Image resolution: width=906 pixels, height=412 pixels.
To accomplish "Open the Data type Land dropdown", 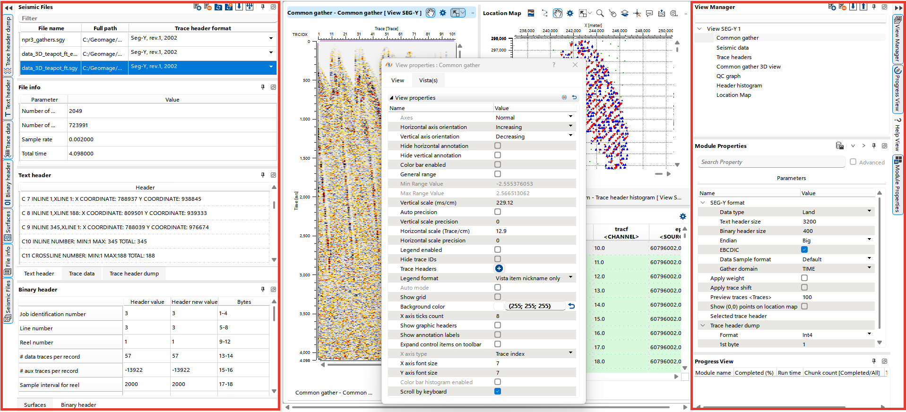I will pyautogui.click(x=869, y=212).
